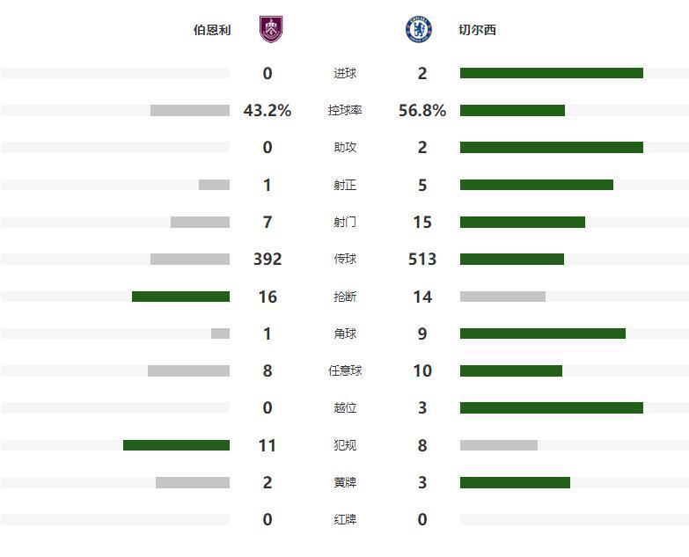The height and width of the screenshot is (557, 689).
Task: Click Burnley's green 抢断 bar
Action: (180, 297)
